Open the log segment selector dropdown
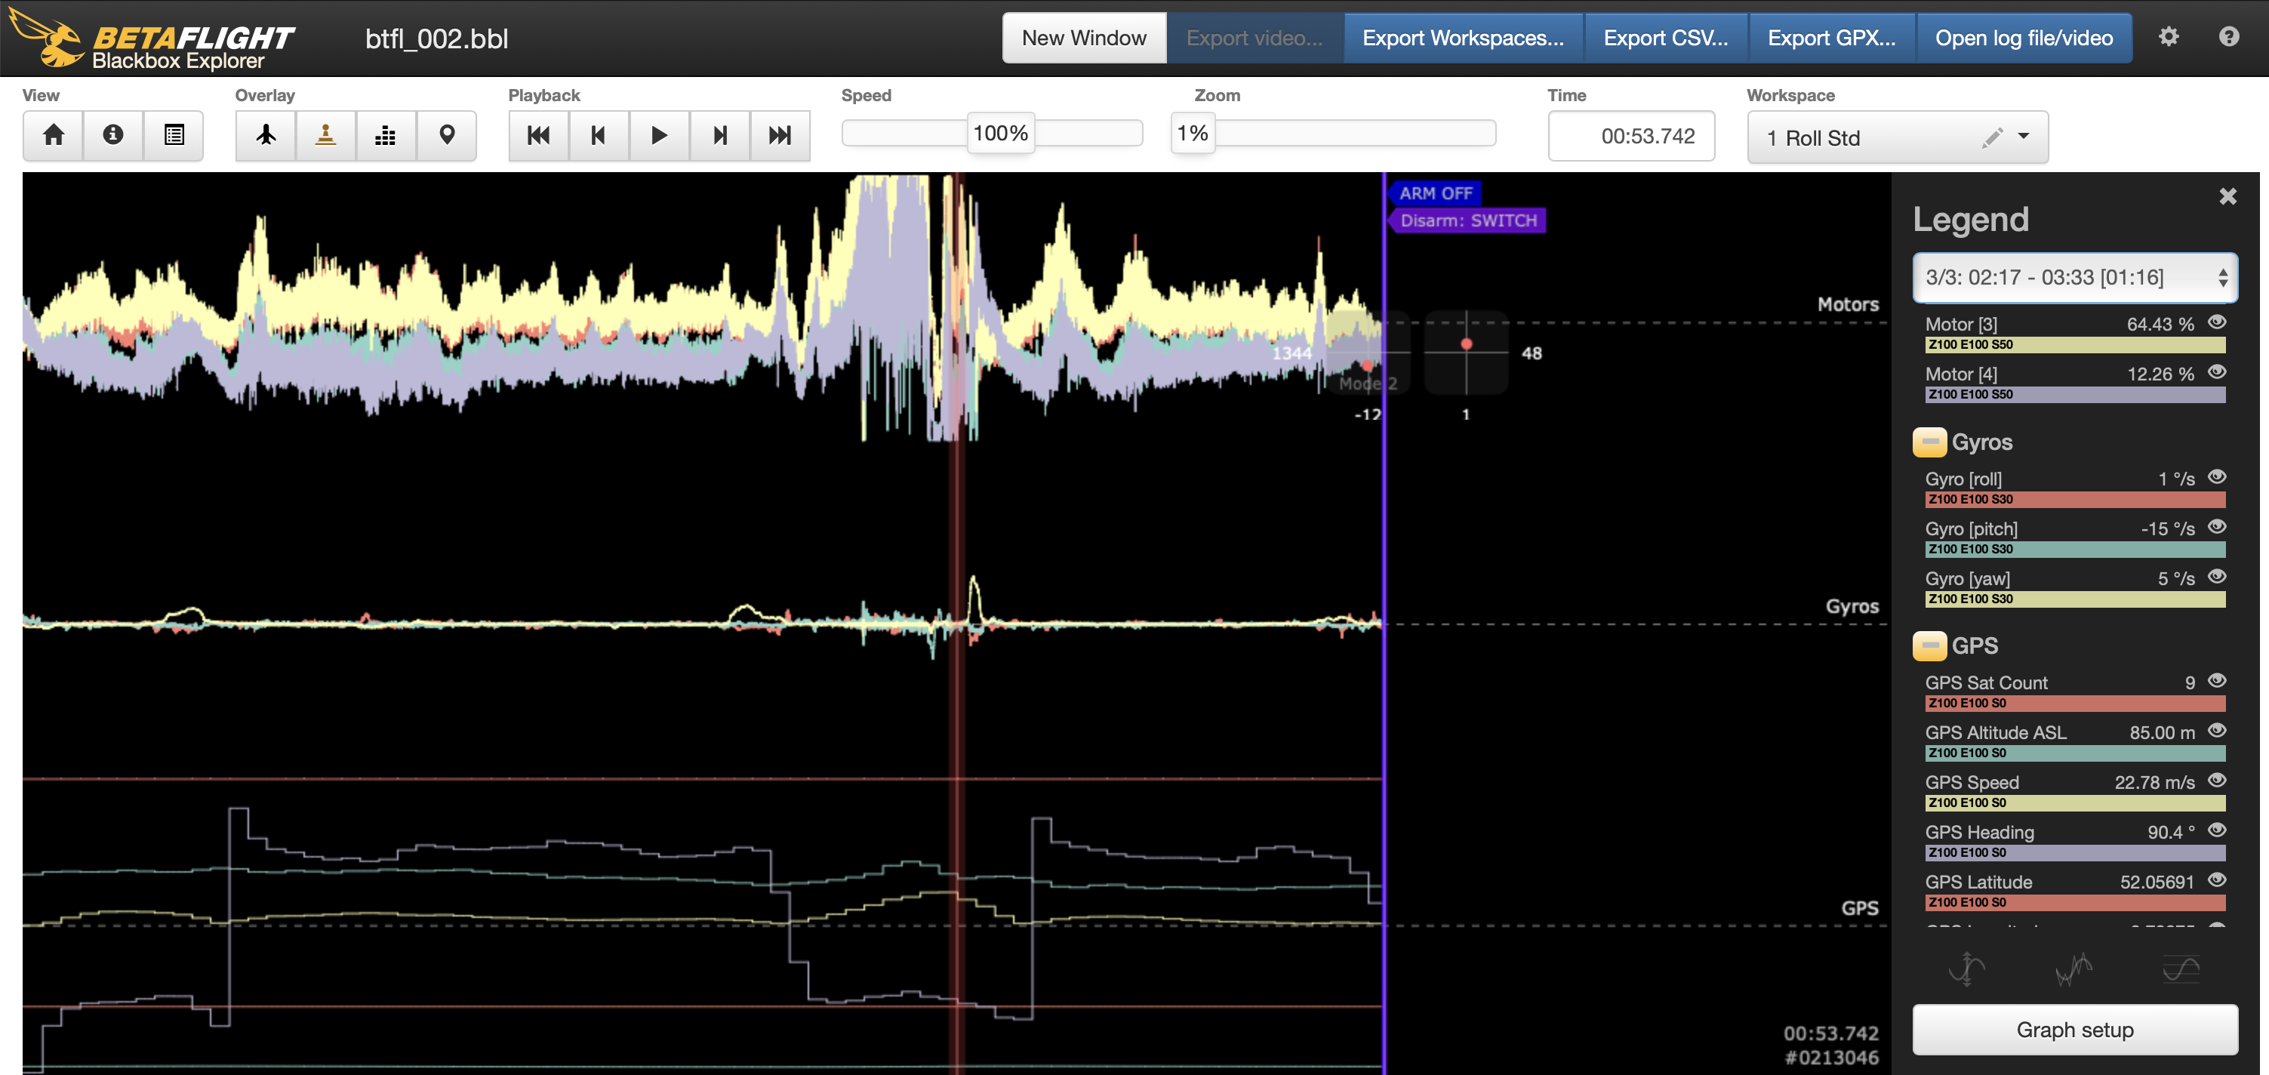The width and height of the screenshot is (2269, 1075). 2074,278
